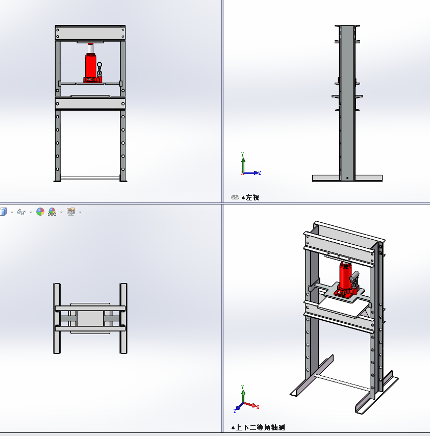This screenshot has height=436, width=430.
Task: Click the *上下二等角轴测 view label
Action: point(258,427)
